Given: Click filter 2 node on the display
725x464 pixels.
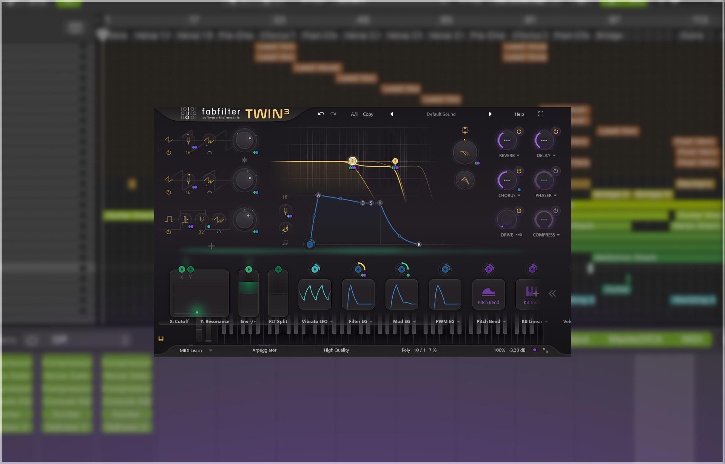Looking at the screenshot, I should 352,161.
